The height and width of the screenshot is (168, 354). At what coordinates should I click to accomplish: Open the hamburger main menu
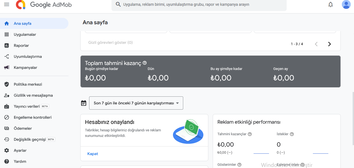coord(7,4)
